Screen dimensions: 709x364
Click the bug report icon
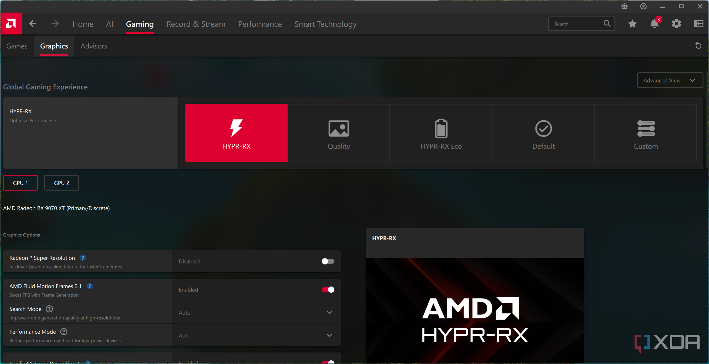tap(624, 6)
